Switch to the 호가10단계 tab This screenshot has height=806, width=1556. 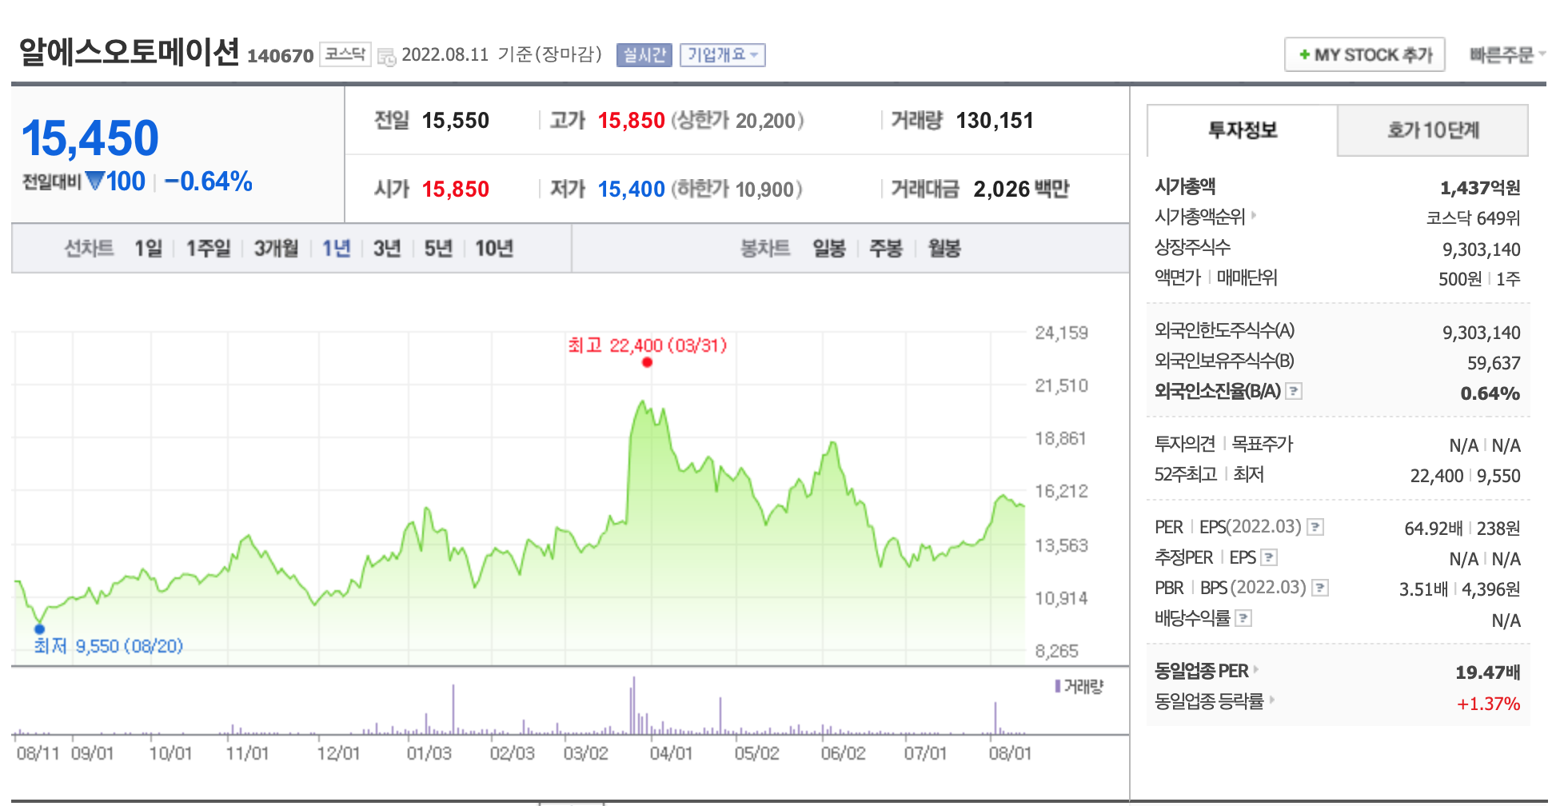coord(1433,130)
